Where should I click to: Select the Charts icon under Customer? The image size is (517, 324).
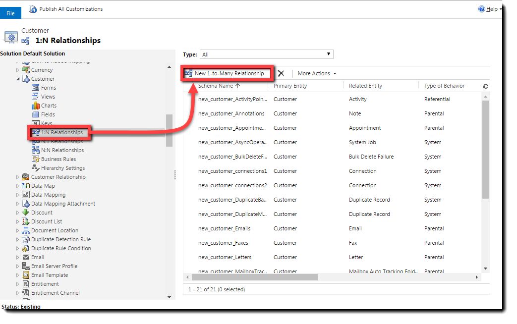pyautogui.click(x=35, y=106)
